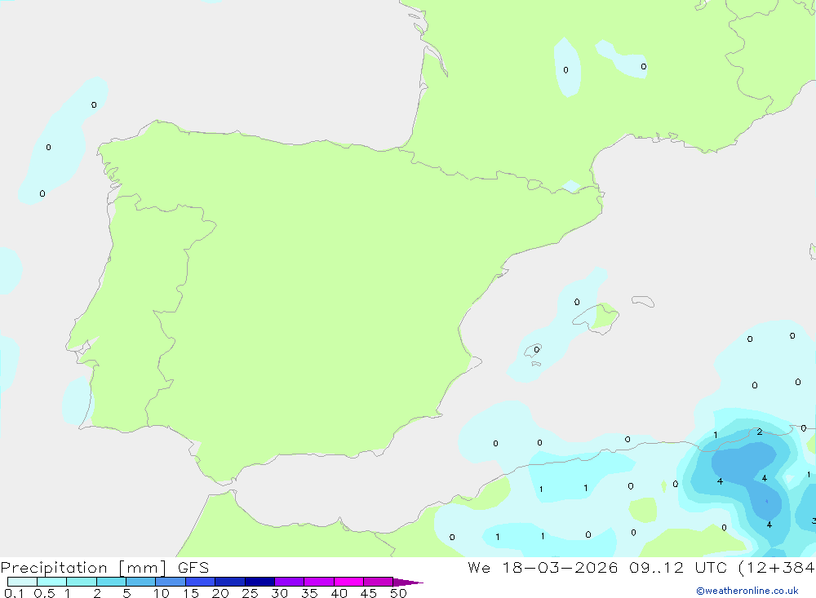The width and height of the screenshot is (816, 598).
Task: Click the "(12+384" forecast run text
Action: click(x=777, y=568)
